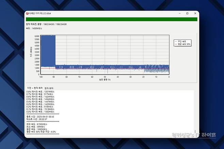The image size is (224, 149).
Task: Select the 평균 속도 50% legend entry
Action: point(182,44)
